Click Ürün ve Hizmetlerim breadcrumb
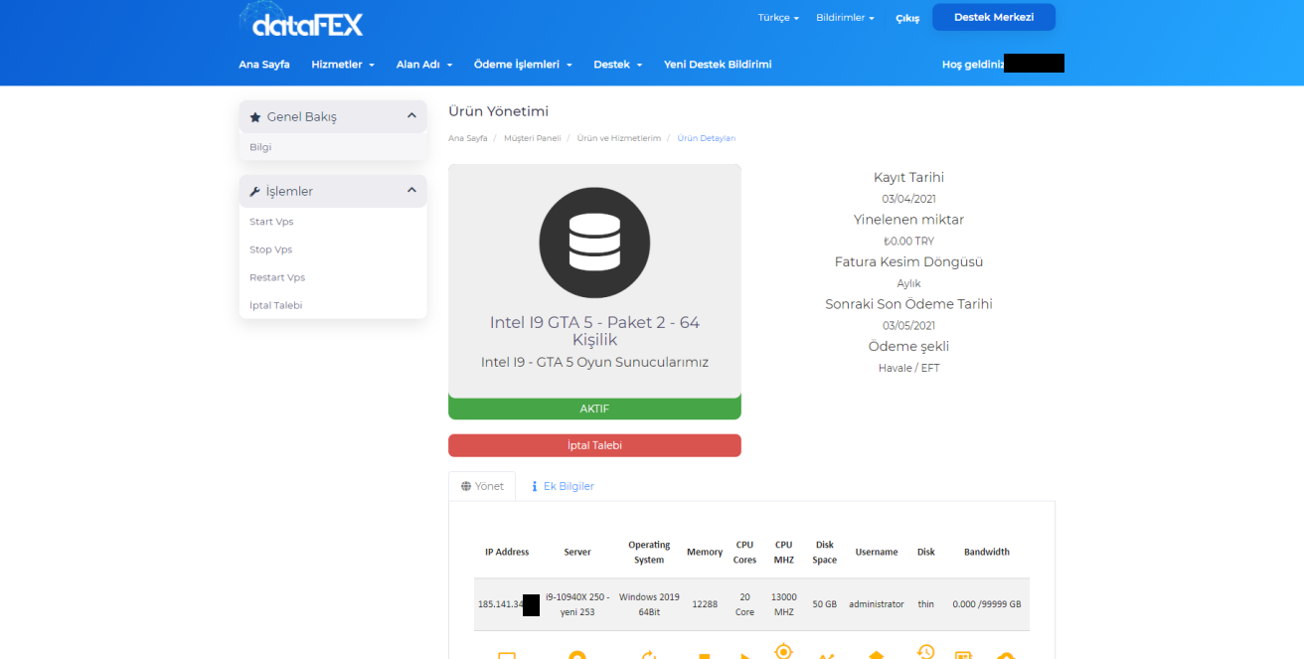Screen dimensions: 1304x659 (619, 138)
